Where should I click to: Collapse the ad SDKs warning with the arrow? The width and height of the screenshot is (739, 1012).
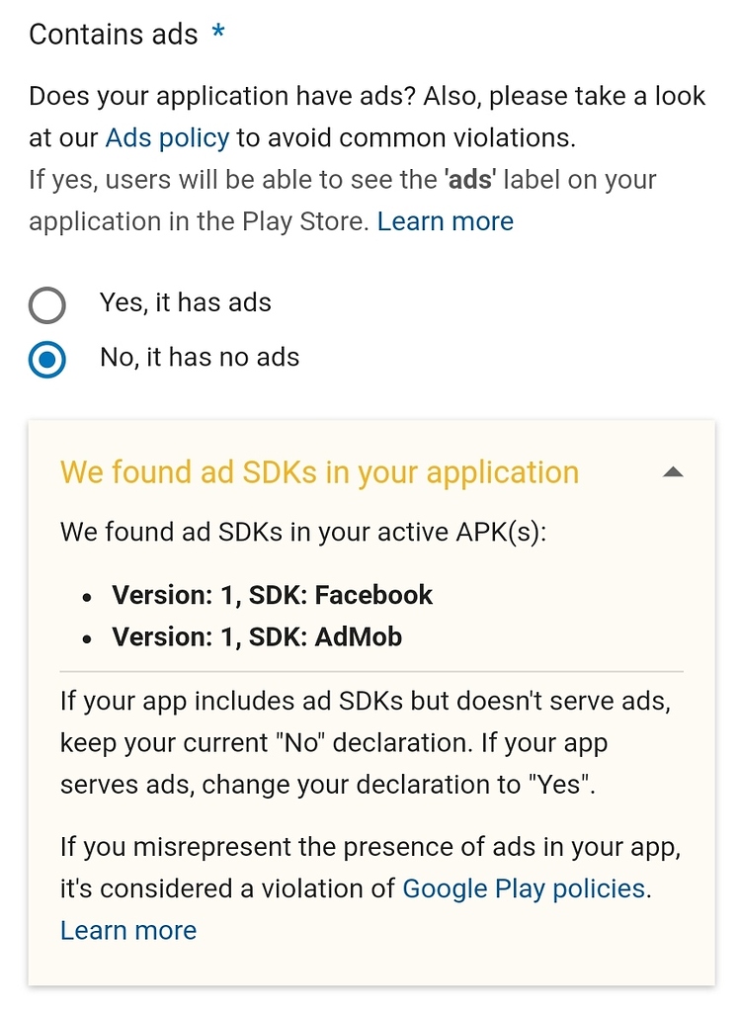click(673, 472)
